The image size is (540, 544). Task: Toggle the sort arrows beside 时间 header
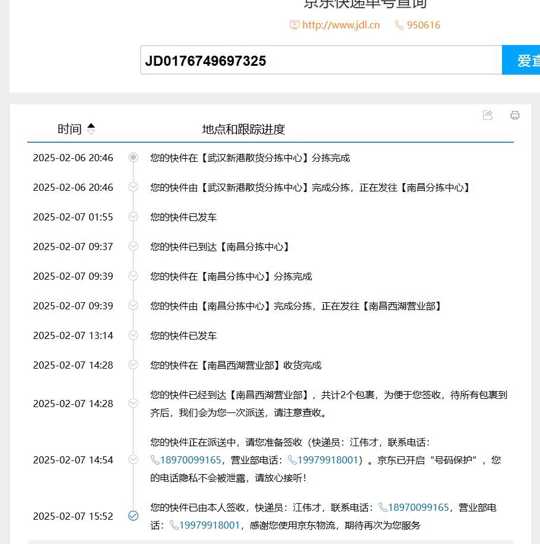(91, 129)
